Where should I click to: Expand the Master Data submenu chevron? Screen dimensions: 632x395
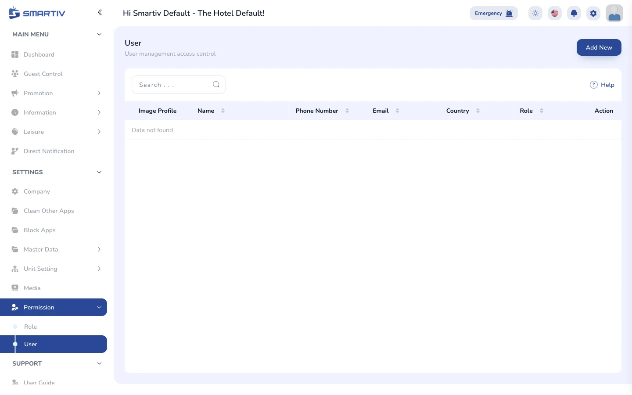pos(99,249)
